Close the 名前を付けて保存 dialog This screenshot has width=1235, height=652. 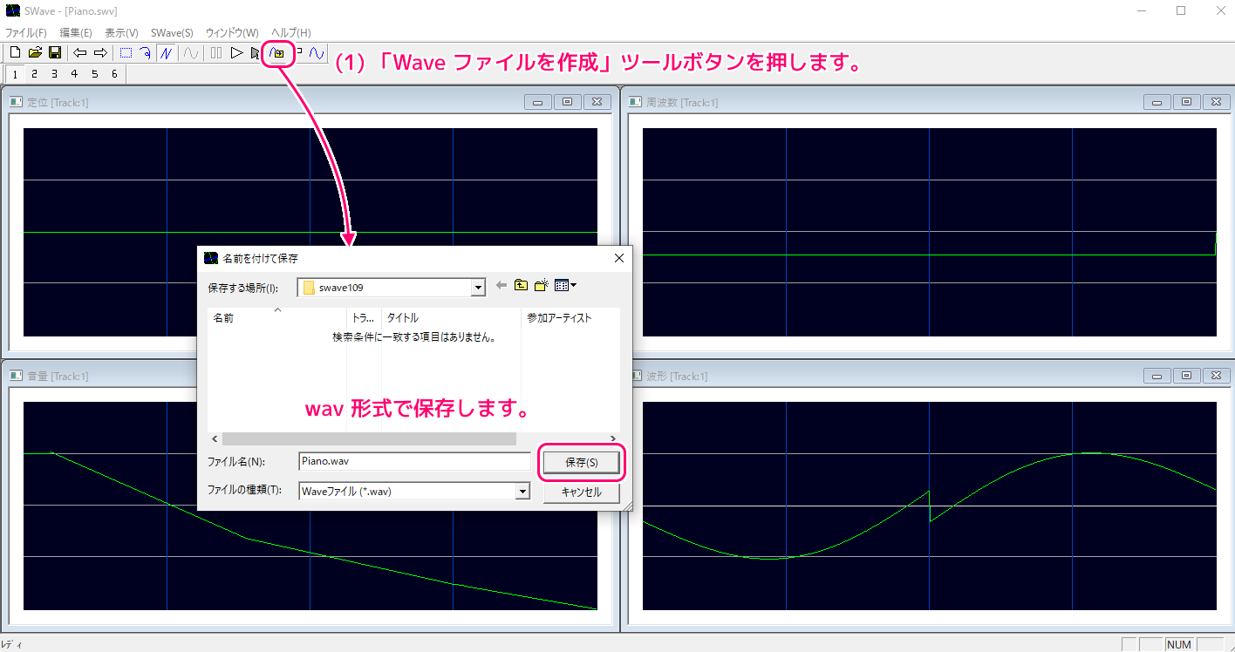pos(619,258)
